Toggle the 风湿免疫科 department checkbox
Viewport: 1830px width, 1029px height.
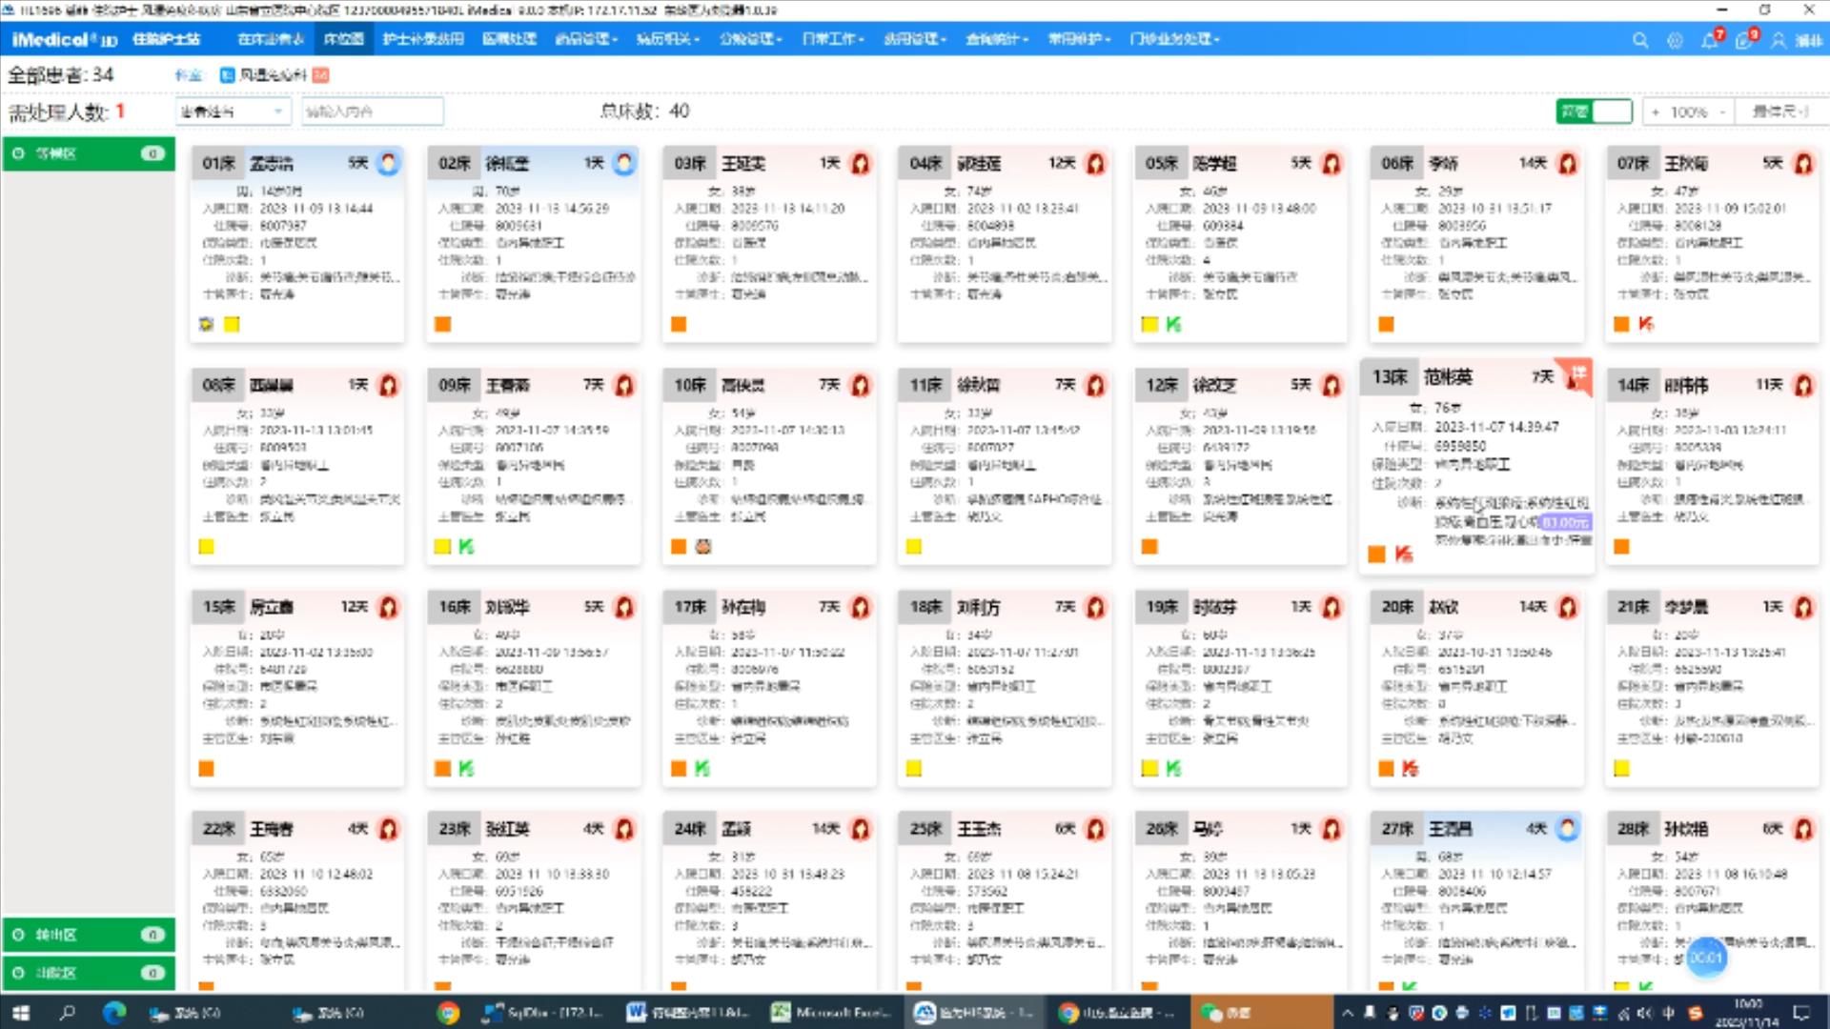coord(227,74)
